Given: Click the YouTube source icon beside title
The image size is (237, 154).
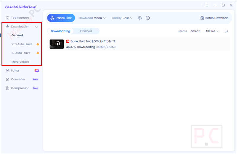Looking at the screenshot, I should click(68, 41).
